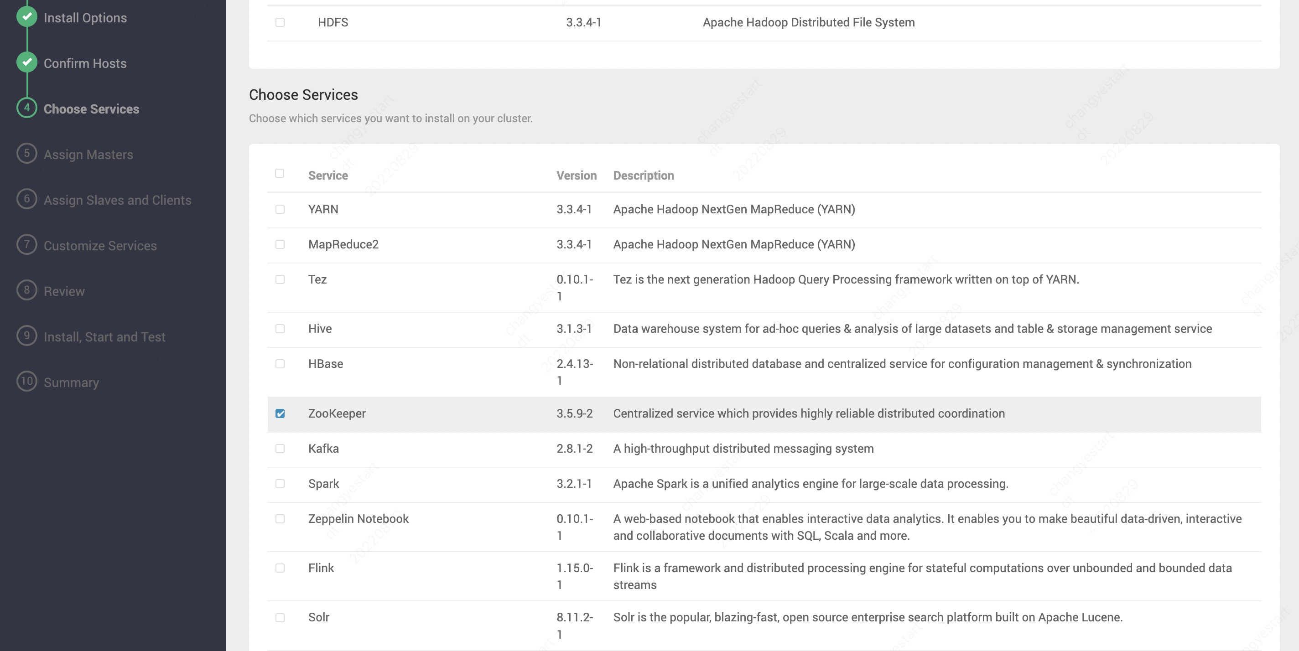Click the Assign Slaves and Clients step

118,200
